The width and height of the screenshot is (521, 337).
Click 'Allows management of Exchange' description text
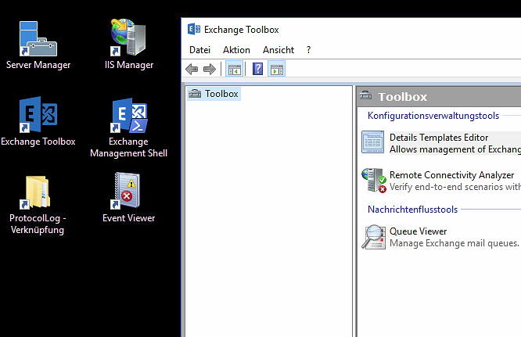(x=455, y=149)
